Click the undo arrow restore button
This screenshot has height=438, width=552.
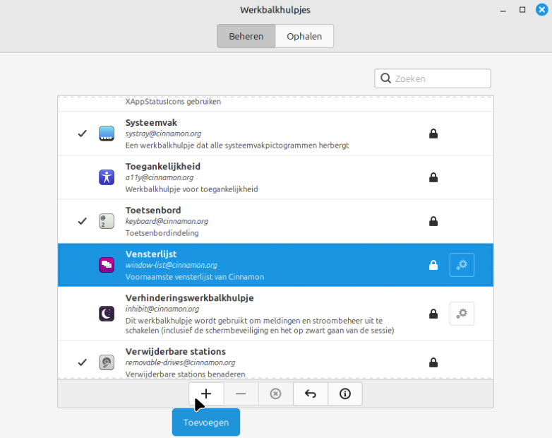tap(310, 394)
